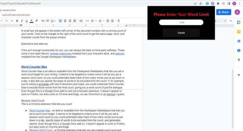
Task: Increase the font size with the plus button
Action: [12, 21]
